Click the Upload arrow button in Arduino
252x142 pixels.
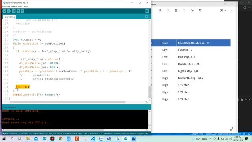(9, 11)
